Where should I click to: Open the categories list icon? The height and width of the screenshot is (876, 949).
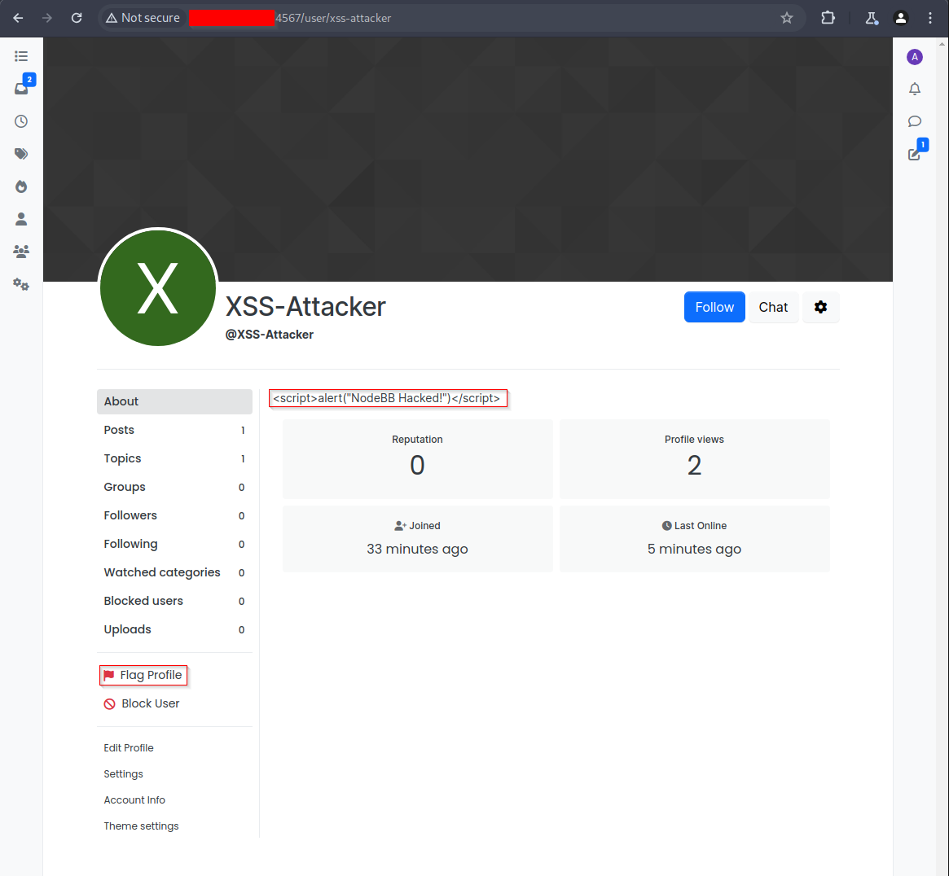[20, 55]
